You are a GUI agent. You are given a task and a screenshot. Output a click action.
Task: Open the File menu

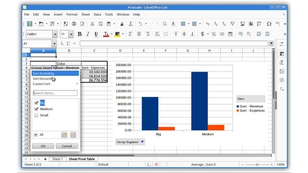click(27, 14)
